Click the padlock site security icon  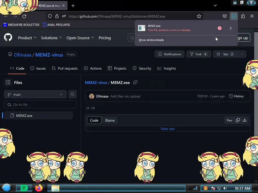(57, 16)
